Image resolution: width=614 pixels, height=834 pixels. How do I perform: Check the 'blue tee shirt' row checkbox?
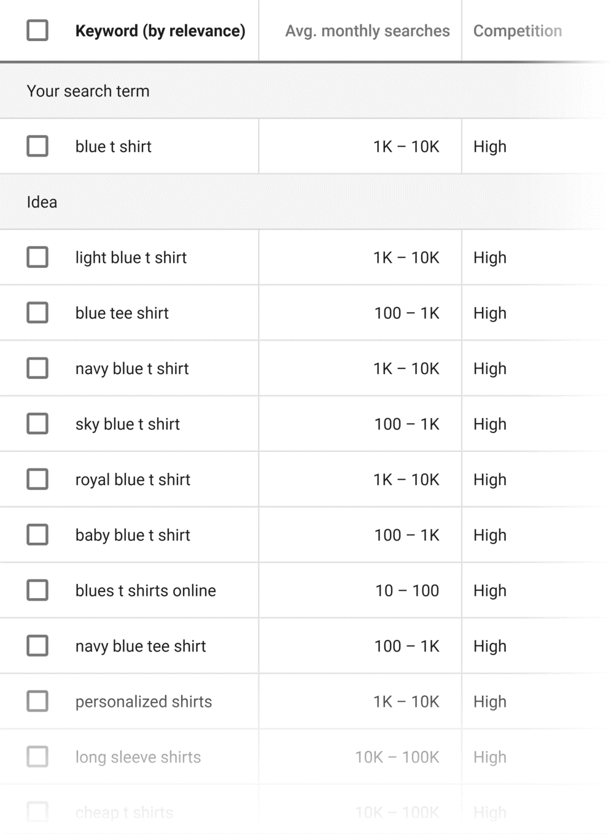tap(37, 313)
